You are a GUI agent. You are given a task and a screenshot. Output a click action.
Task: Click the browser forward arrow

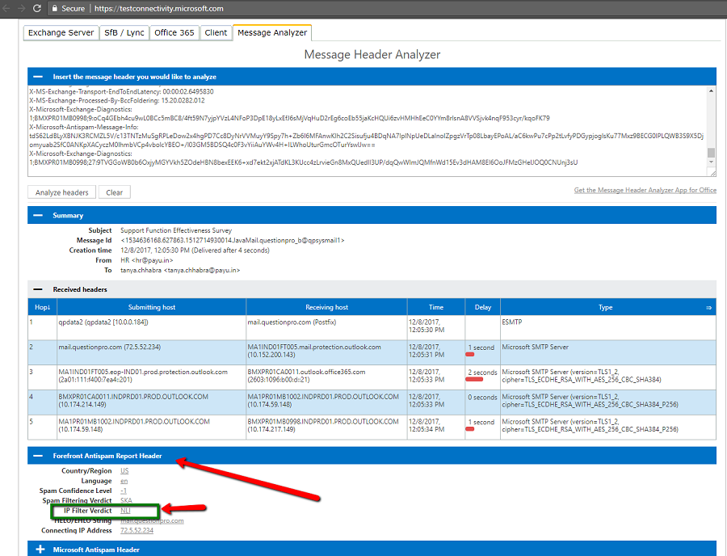[21, 8]
